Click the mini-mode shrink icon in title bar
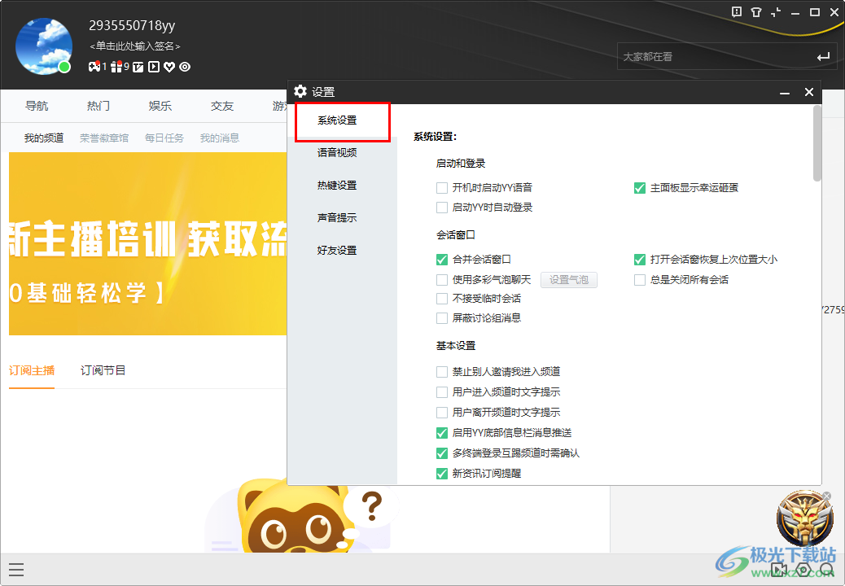 (776, 12)
